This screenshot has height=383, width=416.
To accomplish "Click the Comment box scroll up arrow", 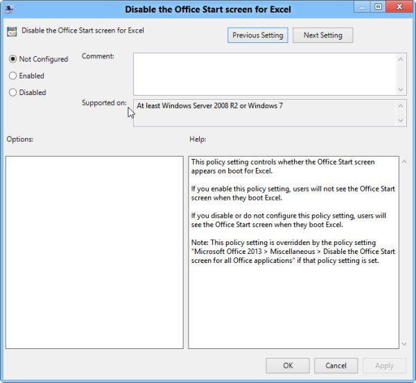I will pyautogui.click(x=401, y=59).
